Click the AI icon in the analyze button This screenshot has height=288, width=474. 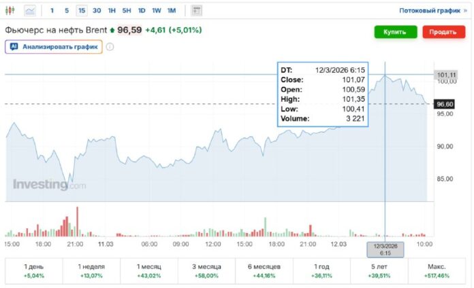coord(14,47)
